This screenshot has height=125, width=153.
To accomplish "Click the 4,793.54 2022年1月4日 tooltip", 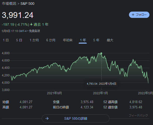I will [x=101, y=84].
